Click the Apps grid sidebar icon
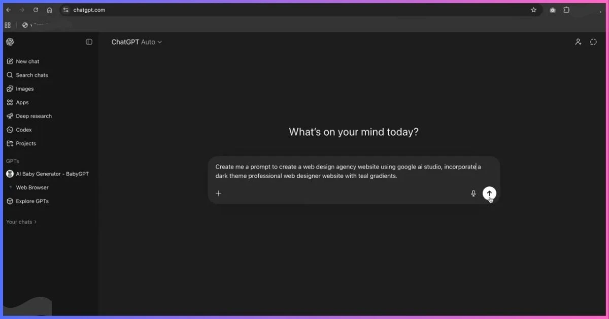Image resolution: width=609 pixels, height=319 pixels. point(10,102)
